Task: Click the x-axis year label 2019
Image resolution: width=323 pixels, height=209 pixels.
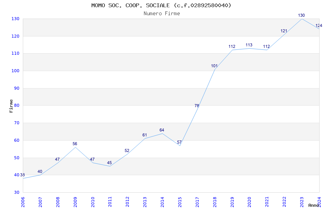Action: tap(232, 202)
